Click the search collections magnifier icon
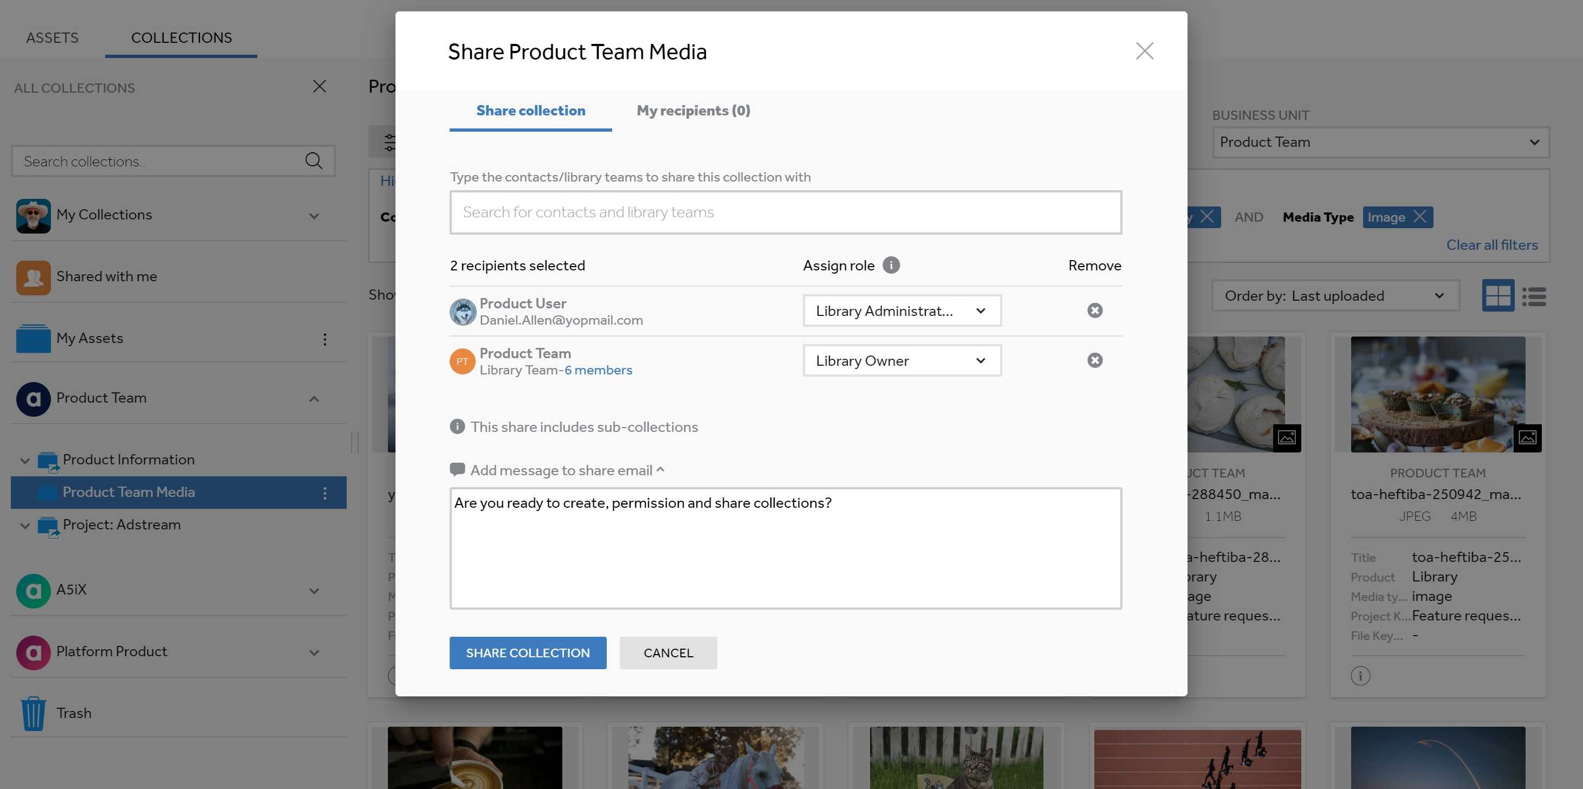This screenshot has height=789, width=1583. (314, 161)
